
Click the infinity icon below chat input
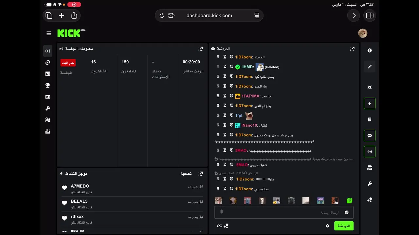pos(220,226)
